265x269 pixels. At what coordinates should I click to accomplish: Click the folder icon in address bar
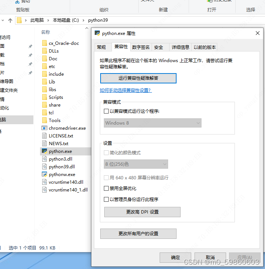coord(19,20)
